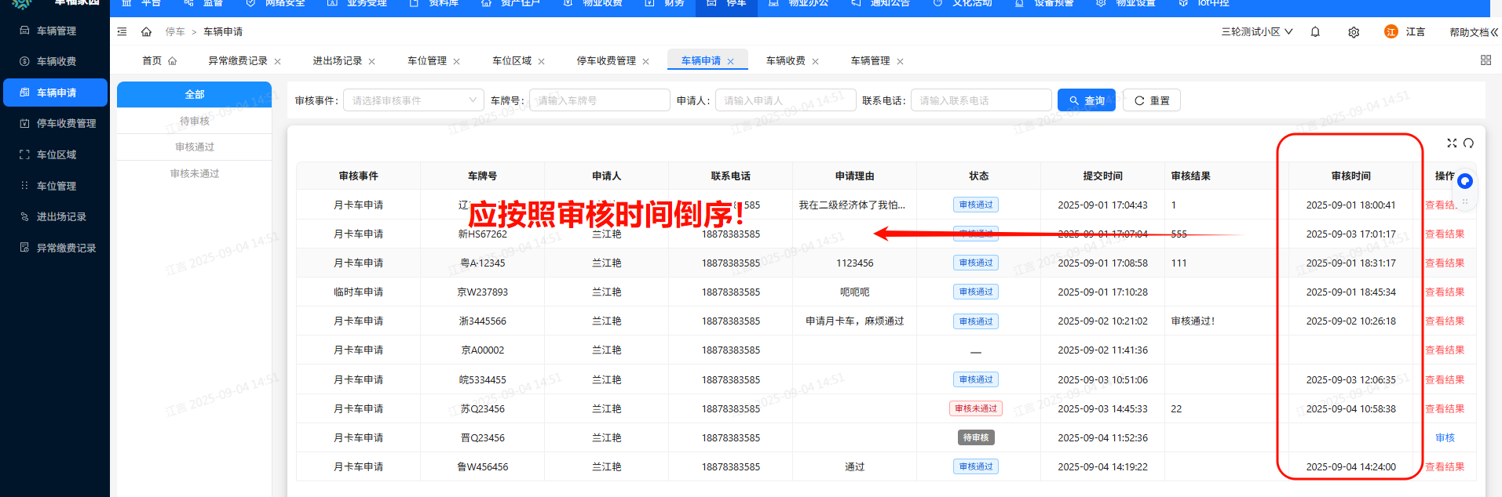Image resolution: width=1502 pixels, height=497 pixels.
Task: Select the 全部 status filter
Action: tap(195, 94)
